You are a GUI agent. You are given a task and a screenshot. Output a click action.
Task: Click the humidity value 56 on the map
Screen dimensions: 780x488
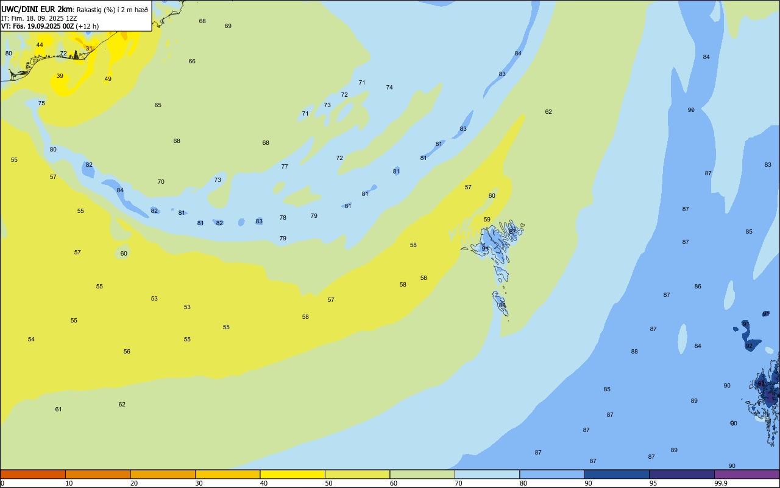point(127,352)
